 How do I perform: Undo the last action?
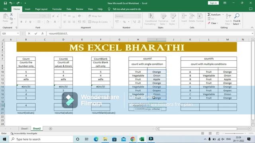pos(11,3)
